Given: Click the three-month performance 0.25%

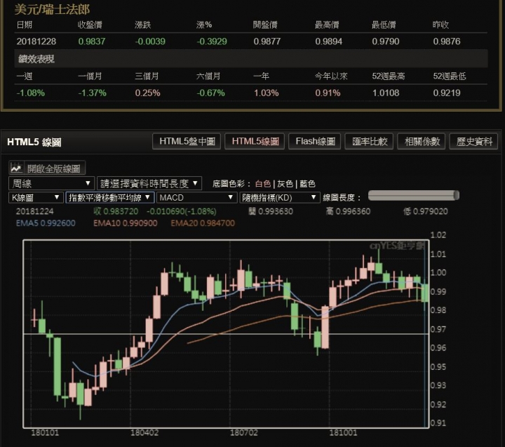Looking at the screenshot, I should click(x=147, y=93).
